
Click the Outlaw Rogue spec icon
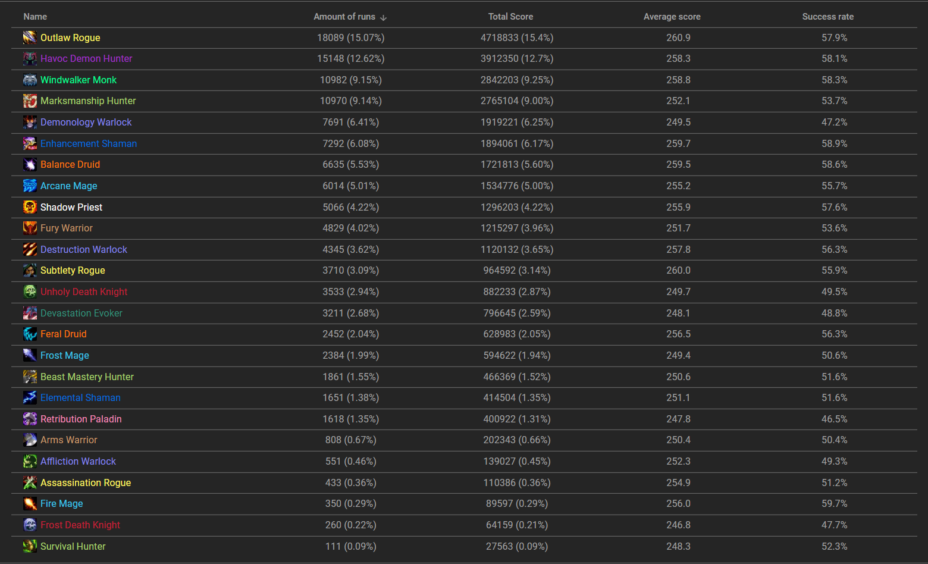[30, 37]
